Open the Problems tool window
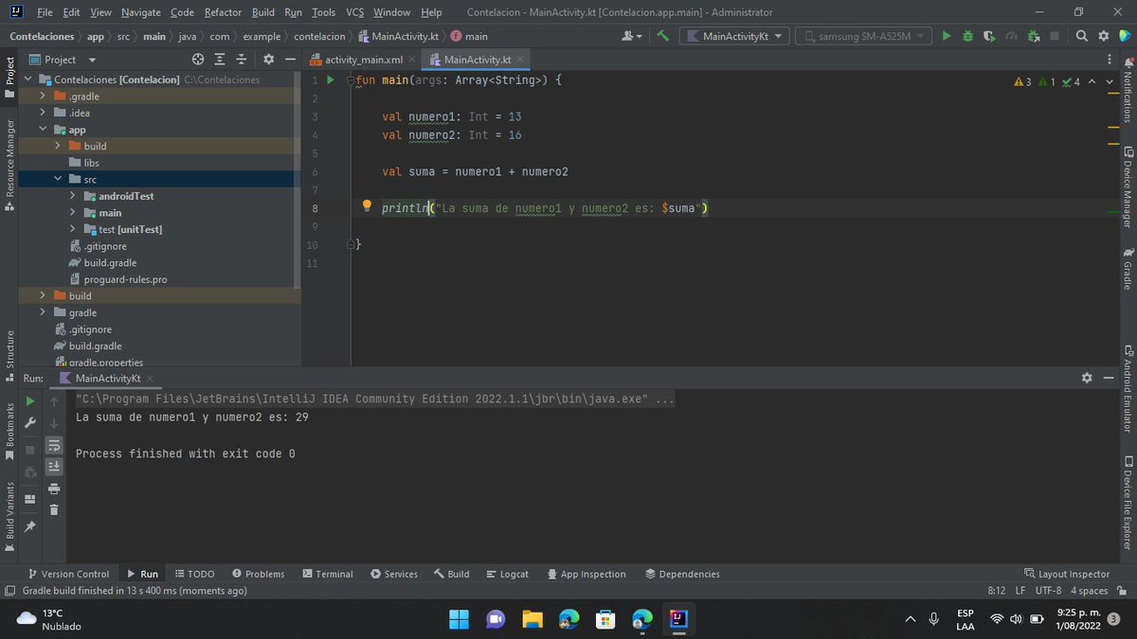Viewport: 1137px width, 639px height. point(257,574)
